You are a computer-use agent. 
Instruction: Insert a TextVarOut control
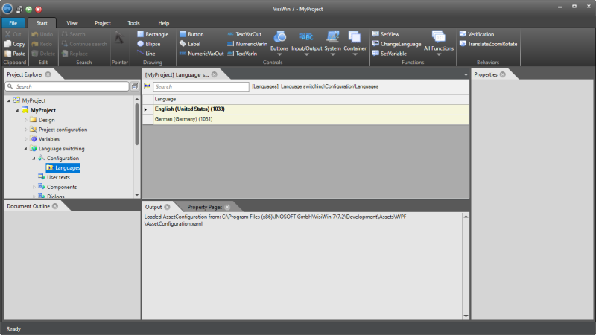coord(244,34)
